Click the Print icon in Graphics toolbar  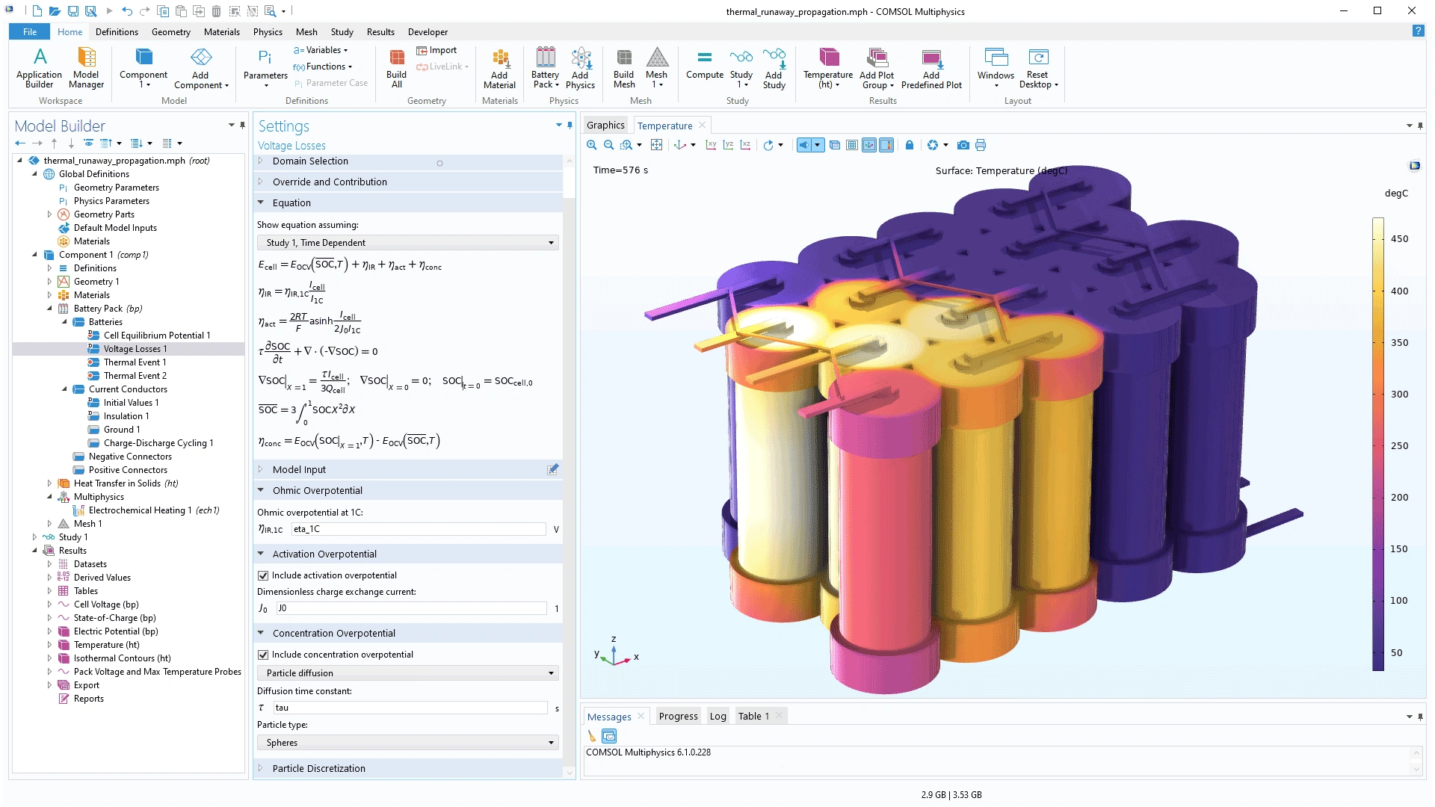(981, 145)
